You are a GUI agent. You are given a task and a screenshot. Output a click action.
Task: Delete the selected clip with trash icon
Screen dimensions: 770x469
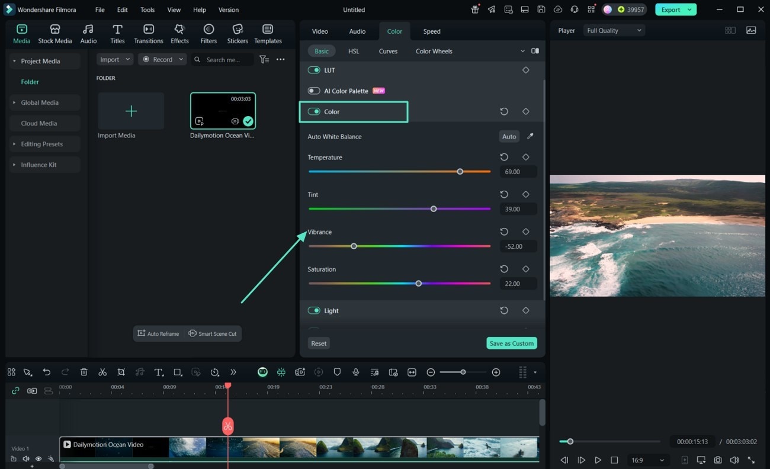[x=84, y=372]
